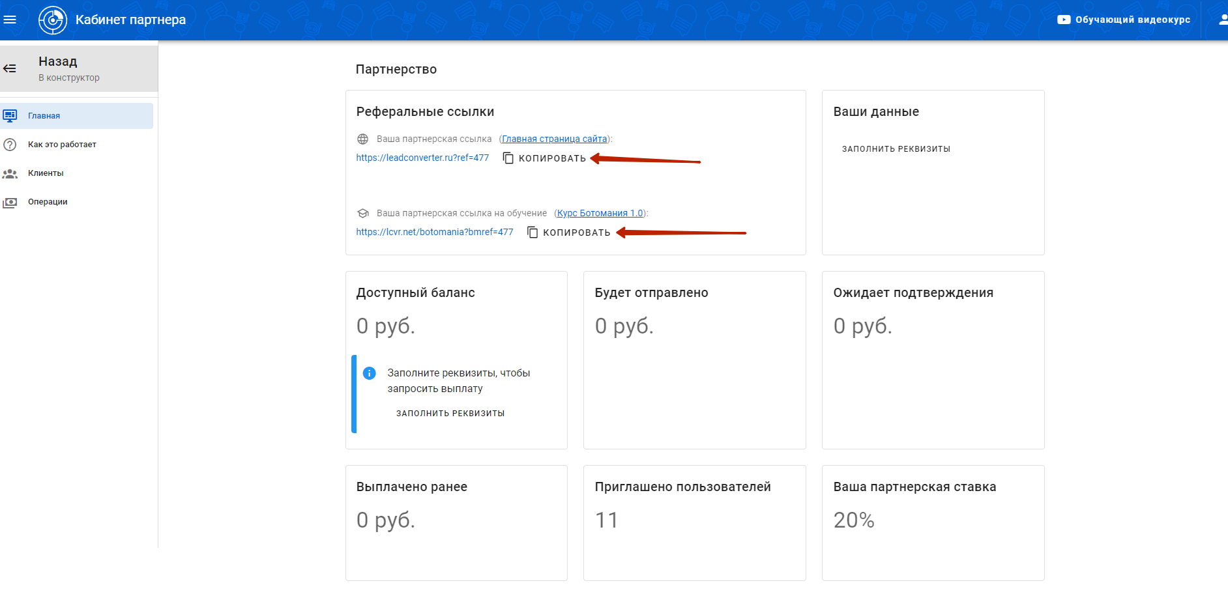Click the blue info icon in balance card

click(x=369, y=373)
